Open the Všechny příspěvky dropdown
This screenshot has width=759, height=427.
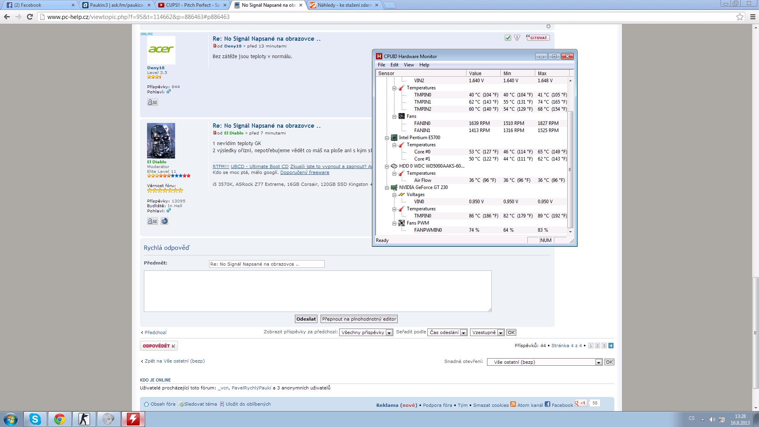[x=366, y=333]
